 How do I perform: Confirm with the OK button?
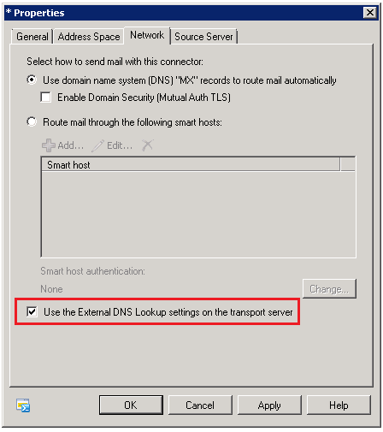click(131, 405)
